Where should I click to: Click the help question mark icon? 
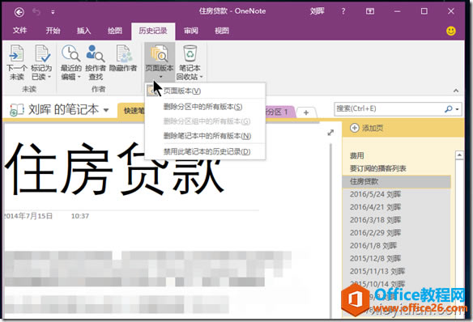point(343,11)
